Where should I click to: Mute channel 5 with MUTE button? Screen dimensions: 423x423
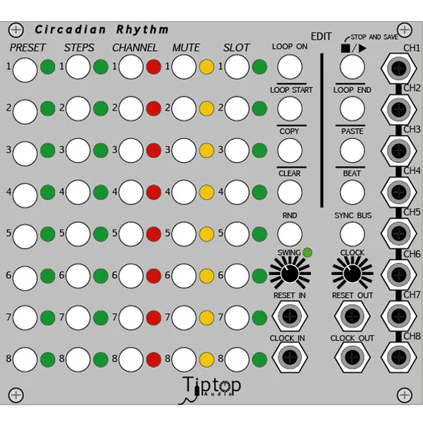[184, 234]
